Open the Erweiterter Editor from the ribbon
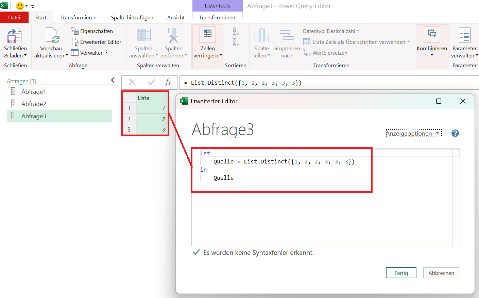 click(x=97, y=42)
